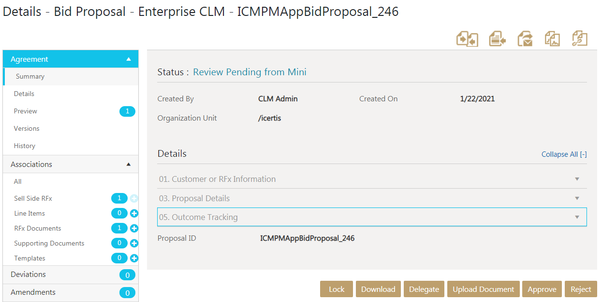This screenshot has width=602, height=302.
Task: Open the Deviations section
Action: [29, 275]
